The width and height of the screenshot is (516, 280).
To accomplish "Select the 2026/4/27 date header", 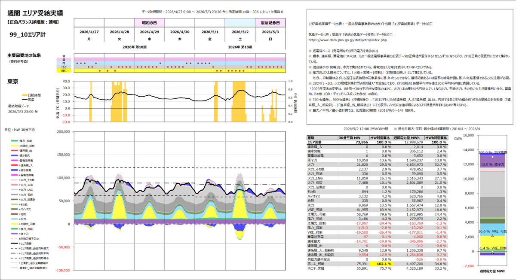I will (x=89, y=32).
